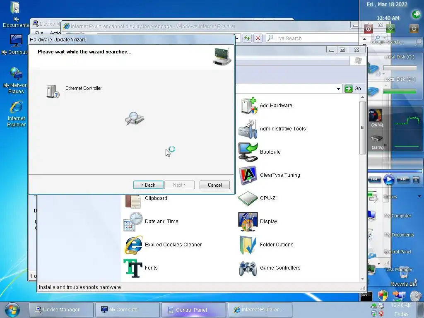Click the Google Search gadget field
Viewport: 424px width, 318px height.
392,42
